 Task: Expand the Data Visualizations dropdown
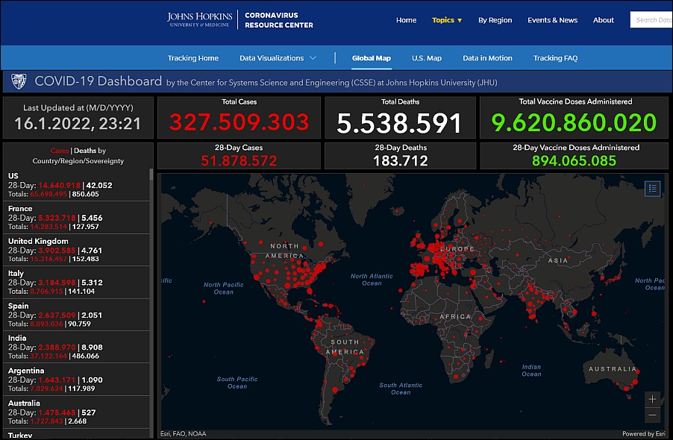pos(278,58)
